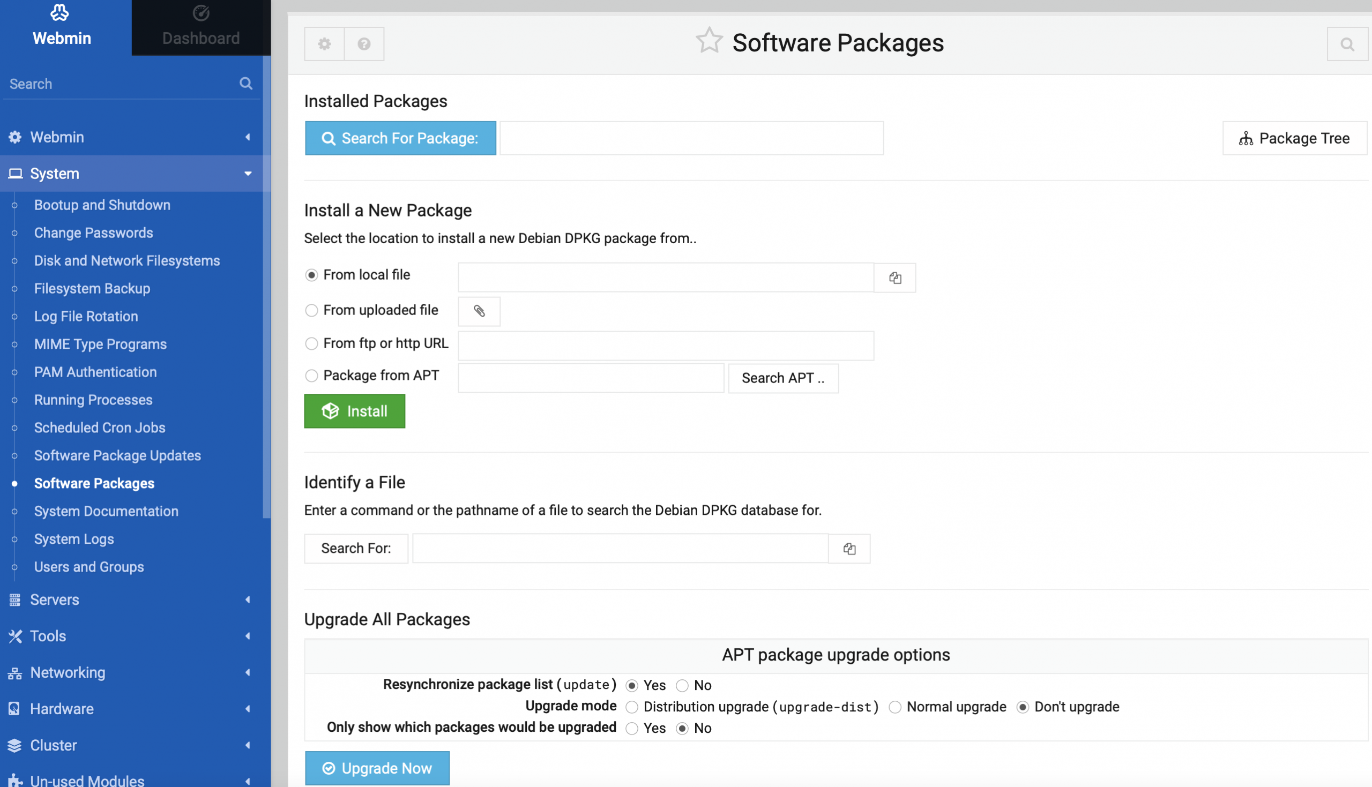Click Un-used Modules puzzle icon
Screen dimensions: 1372x787
[x=15, y=781]
